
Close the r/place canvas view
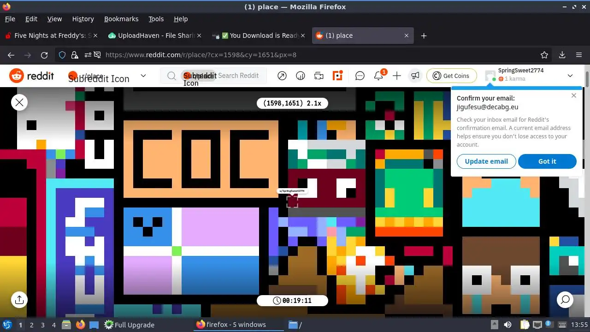[19, 102]
